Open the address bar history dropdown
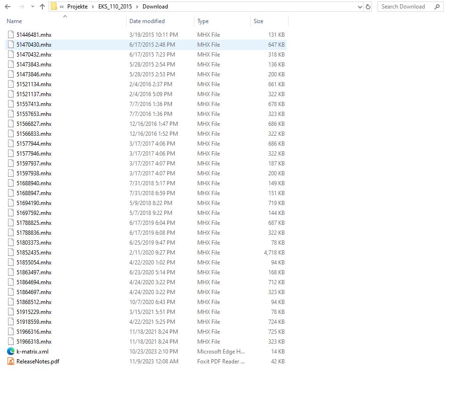 360,7
